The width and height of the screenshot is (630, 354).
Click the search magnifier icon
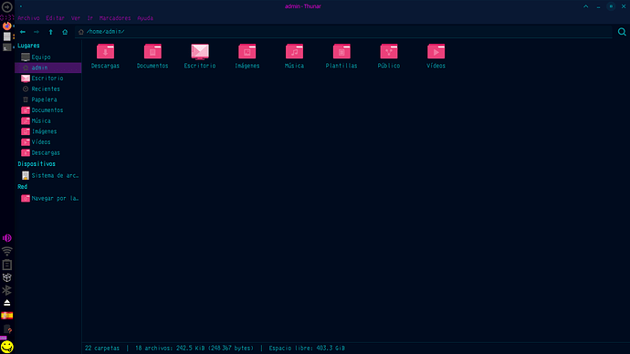[x=622, y=32]
